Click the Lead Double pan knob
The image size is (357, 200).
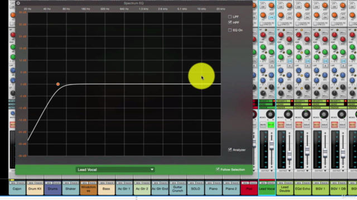(x=288, y=114)
